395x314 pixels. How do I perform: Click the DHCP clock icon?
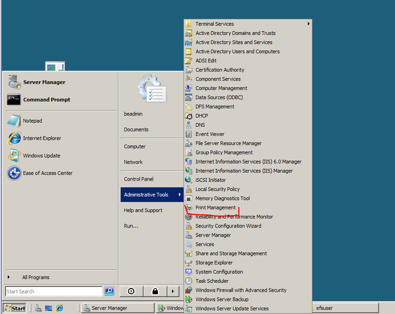[189, 116]
